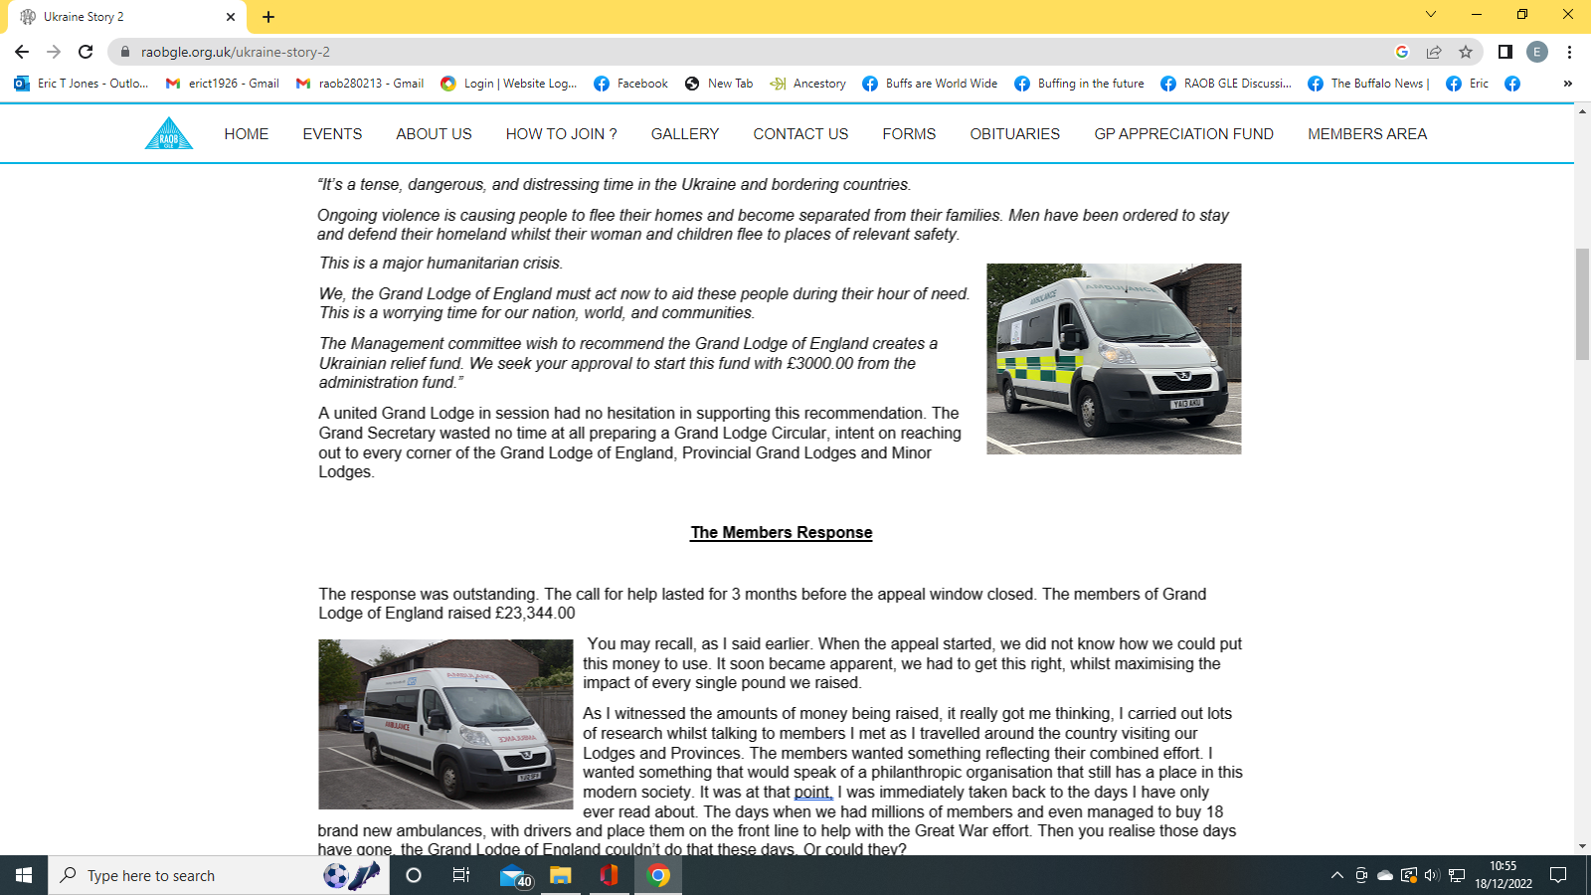Open the Chrome profile E avatar
The width and height of the screenshot is (1591, 895).
click(1537, 52)
